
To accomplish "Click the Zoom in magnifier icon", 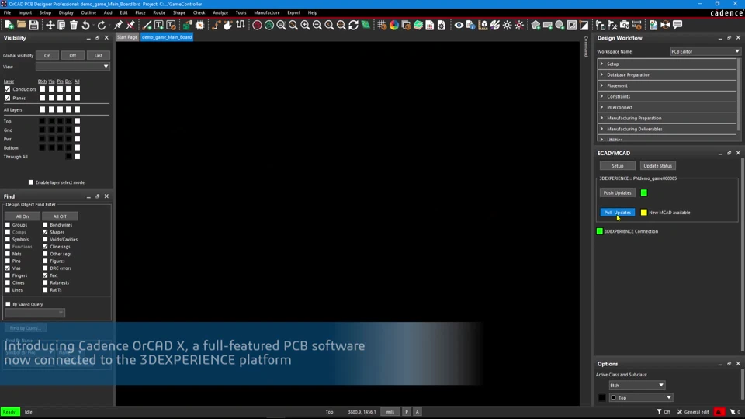I will (305, 25).
